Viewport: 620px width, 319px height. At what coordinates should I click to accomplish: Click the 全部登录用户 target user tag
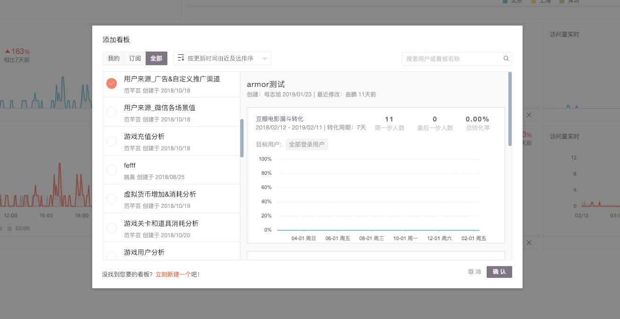coord(306,145)
